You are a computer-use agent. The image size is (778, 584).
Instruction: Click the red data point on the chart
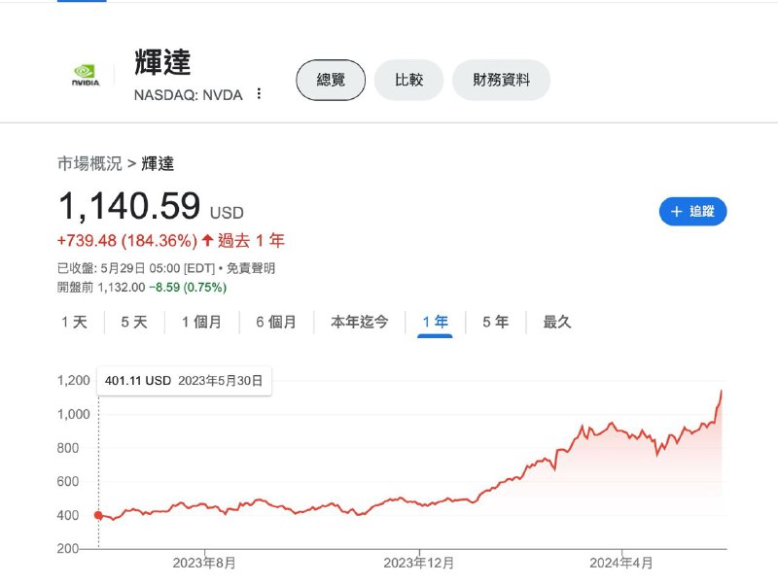point(99,516)
